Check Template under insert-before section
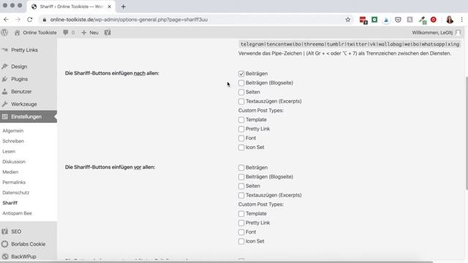 pyautogui.click(x=241, y=214)
